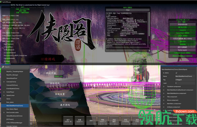Screen dimensions: 197x127
Task: Select BepInEx_ThreadingHelper in hierarchy
Action: (15, 72)
